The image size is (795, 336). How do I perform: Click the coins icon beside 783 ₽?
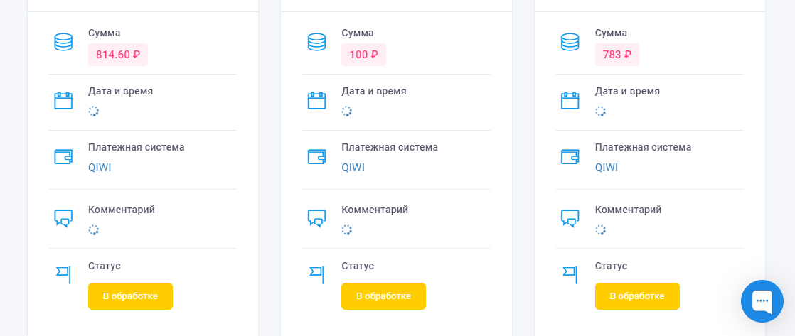point(570,42)
